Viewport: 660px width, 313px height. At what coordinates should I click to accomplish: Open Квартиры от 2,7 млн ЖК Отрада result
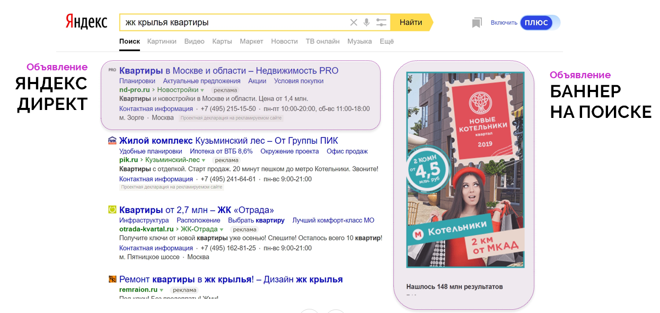pyautogui.click(x=197, y=210)
